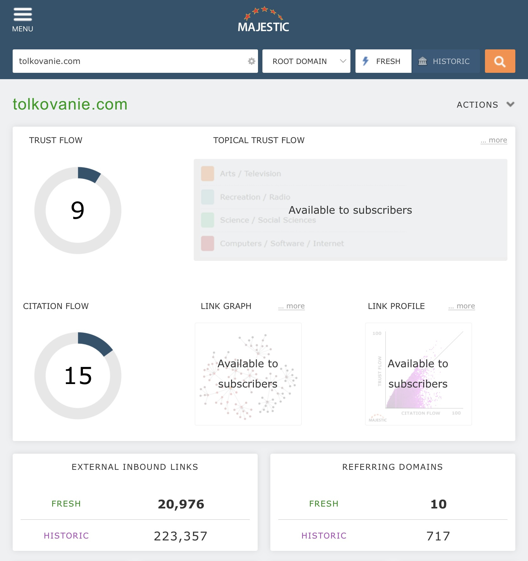Click the Link Profile chart thumbnail
The height and width of the screenshot is (561, 528).
418,374
